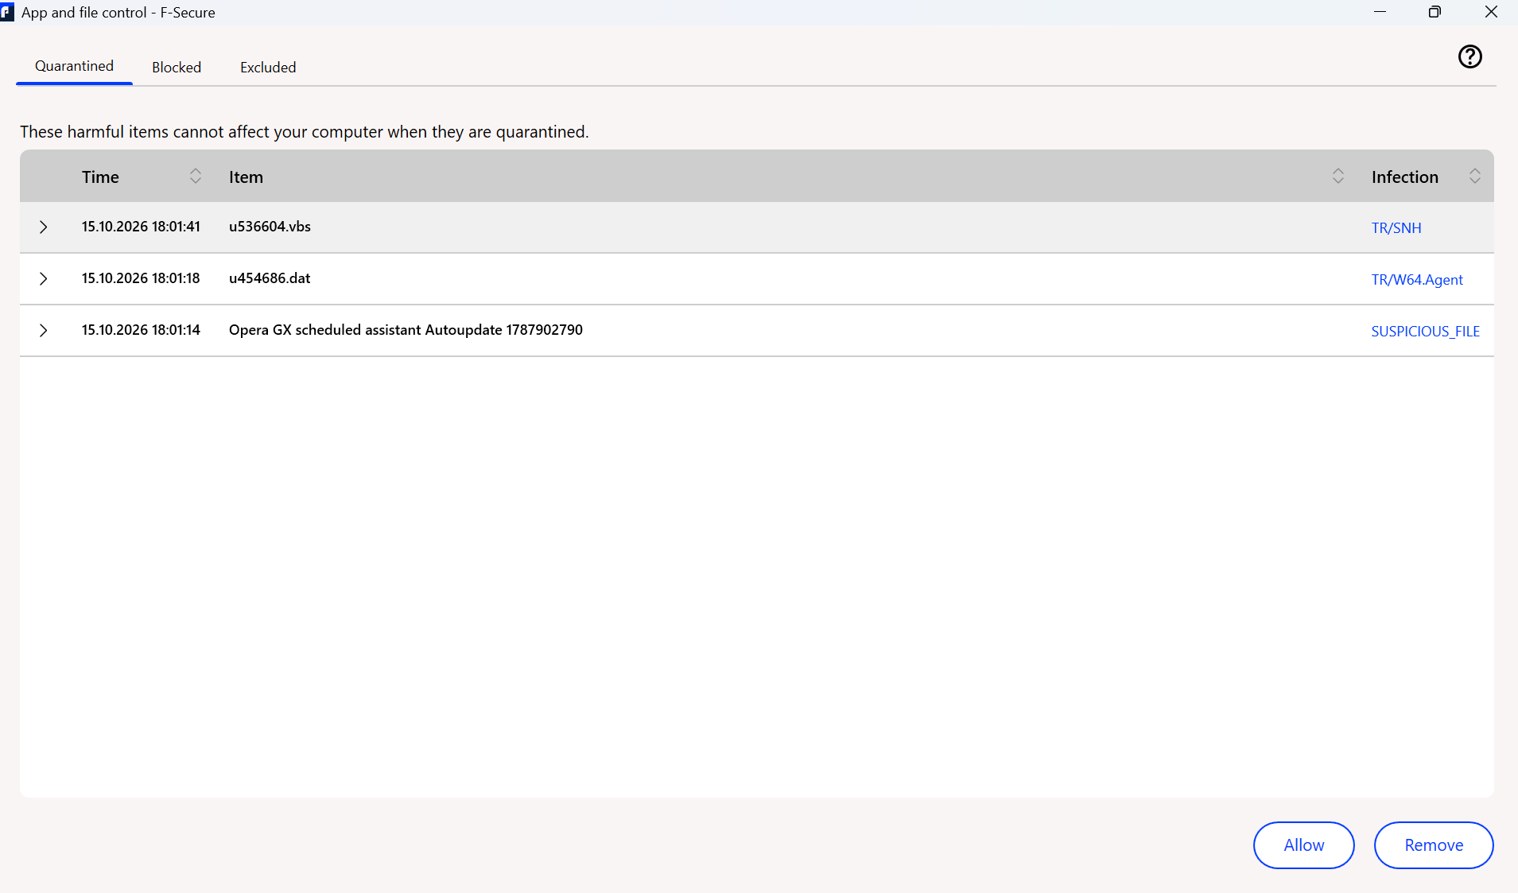Viewport: 1518px width, 893px height.
Task: Restore down the F-Secure window
Action: click(1435, 12)
